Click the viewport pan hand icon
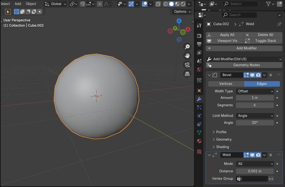This screenshot has height=187, width=285. click(187, 56)
